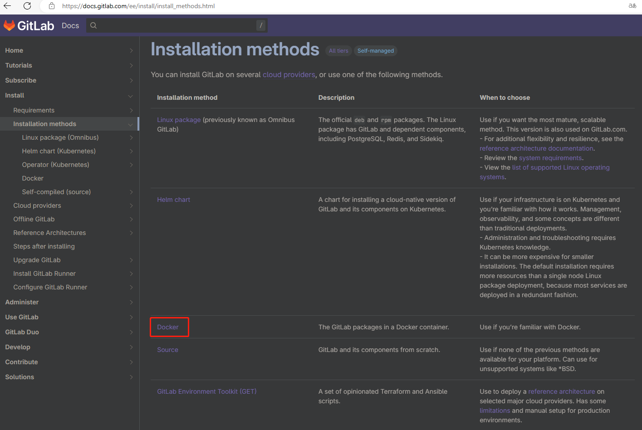This screenshot has height=430, width=642.
Task: Open the limitations link
Action: click(495, 410)
